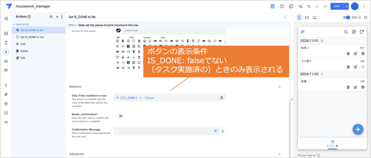Open the SAVE dropdown arrow
The height and width of the screenshot is (158, 371).
346,6
